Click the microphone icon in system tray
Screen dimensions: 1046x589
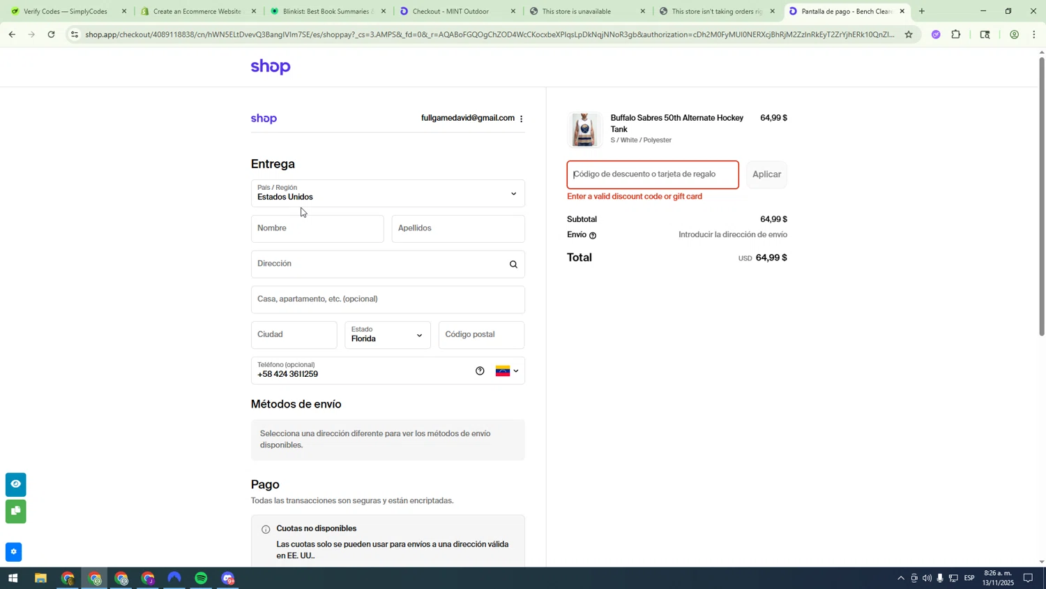[940, 579]
